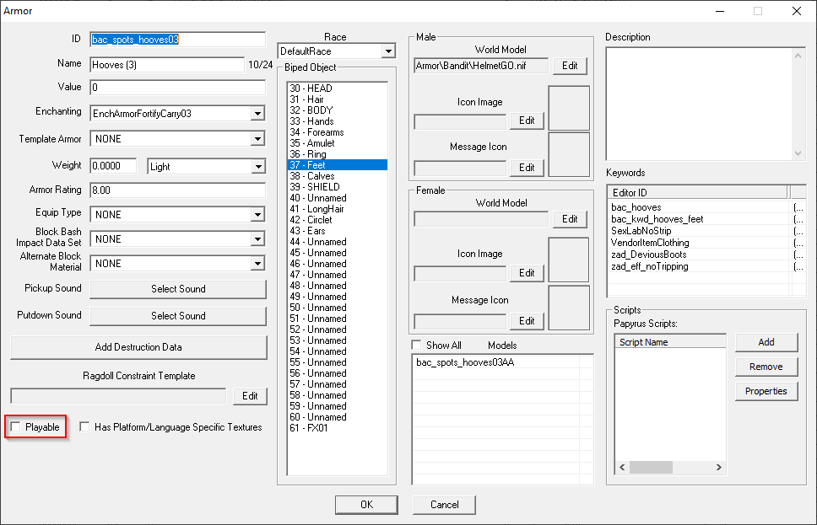The width and height of the screenshot is (817, 525).
Task: Select biped slot 41 - LongHair
Action: tap(338, 209)
